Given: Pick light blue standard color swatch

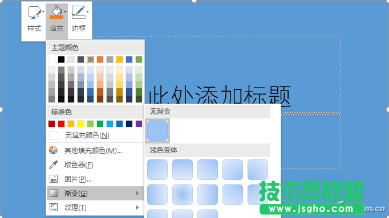Looking at the screenshot, I should (110, 124).
